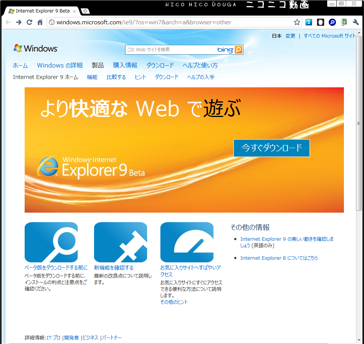This screenshot has height=344, width=364.
Task: Click the black square extension icon
Action: click(x=320, y=22)
